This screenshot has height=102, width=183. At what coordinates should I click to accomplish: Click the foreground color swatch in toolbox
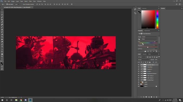[1, 63]
